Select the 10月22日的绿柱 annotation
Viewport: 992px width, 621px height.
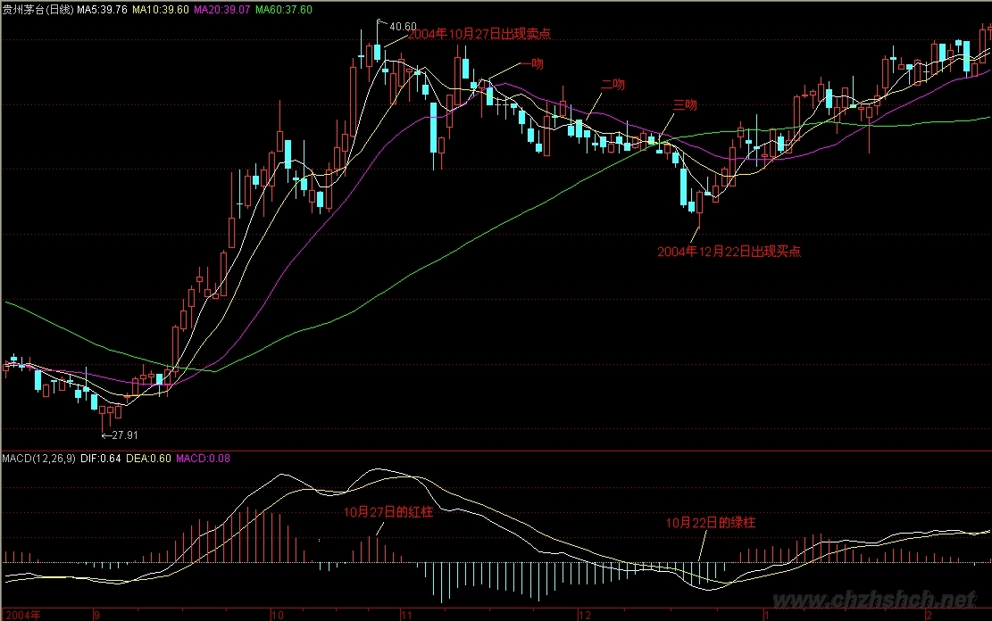click(711, 522)
